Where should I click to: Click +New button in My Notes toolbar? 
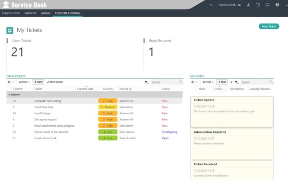point(222,82)
